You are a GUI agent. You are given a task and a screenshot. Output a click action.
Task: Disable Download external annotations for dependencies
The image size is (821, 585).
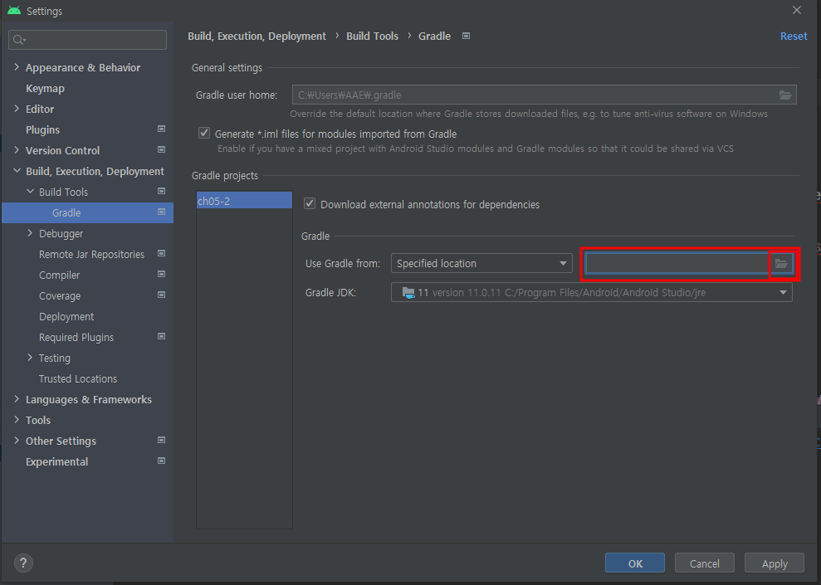(x=309, y=204)
